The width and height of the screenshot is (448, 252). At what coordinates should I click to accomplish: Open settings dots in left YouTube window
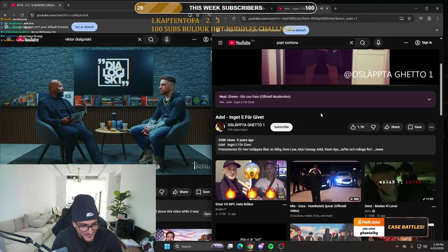[194, 40]
